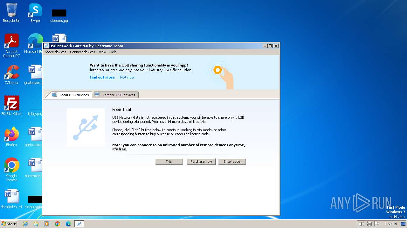Switch to Local USB devices tab
Screen dimensions: 407x228
pos(70,95)
